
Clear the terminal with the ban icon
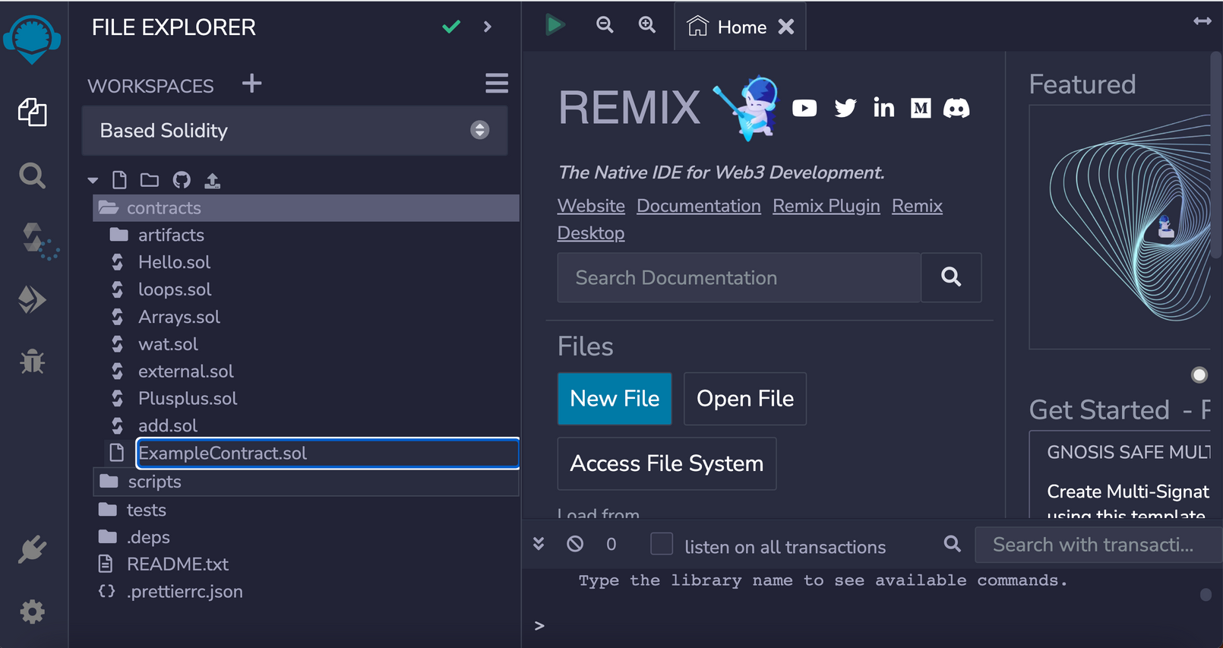pos(575,544)
